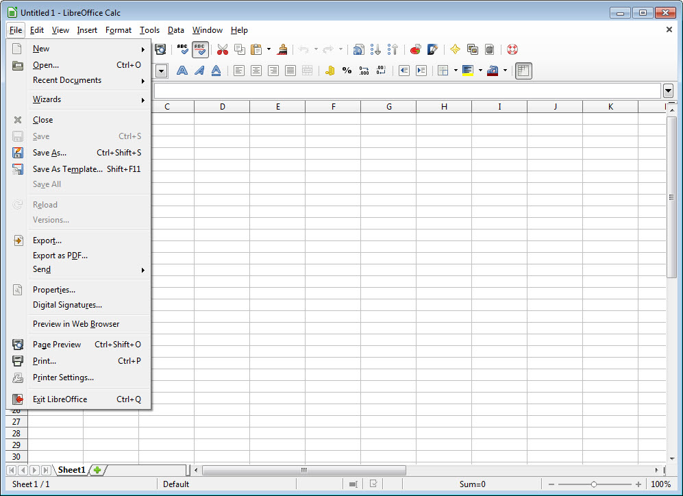Activate the Clone Formatting paintbrush
683x496 pixels.
coord(282,49)
